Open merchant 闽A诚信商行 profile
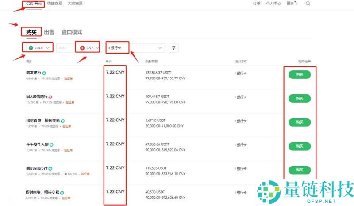This screenshot has height=206, width=354. [37, 97]
